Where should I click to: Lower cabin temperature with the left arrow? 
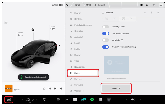[x=22, y=99]
